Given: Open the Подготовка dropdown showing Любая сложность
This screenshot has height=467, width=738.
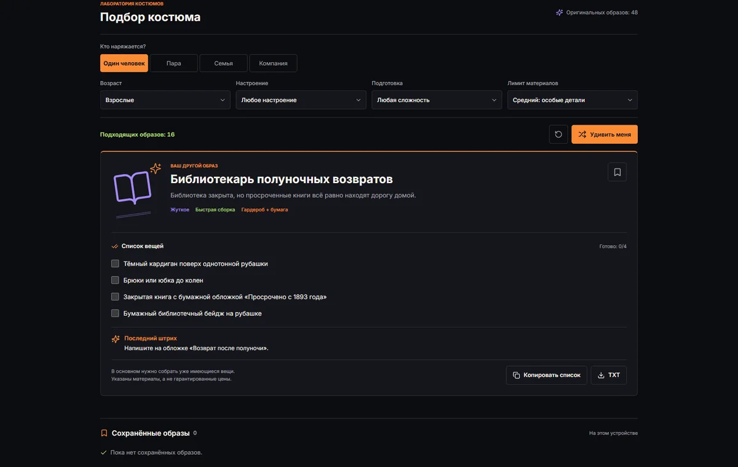Looking at the screenshot, I should (x=437, y=100).
